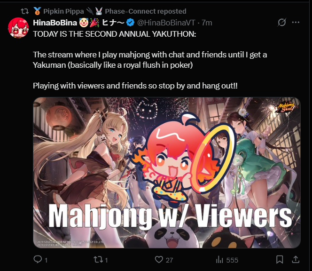Open the 7m timestamp link
Viewport: 312px width, 271px height.
click(207, 23)
